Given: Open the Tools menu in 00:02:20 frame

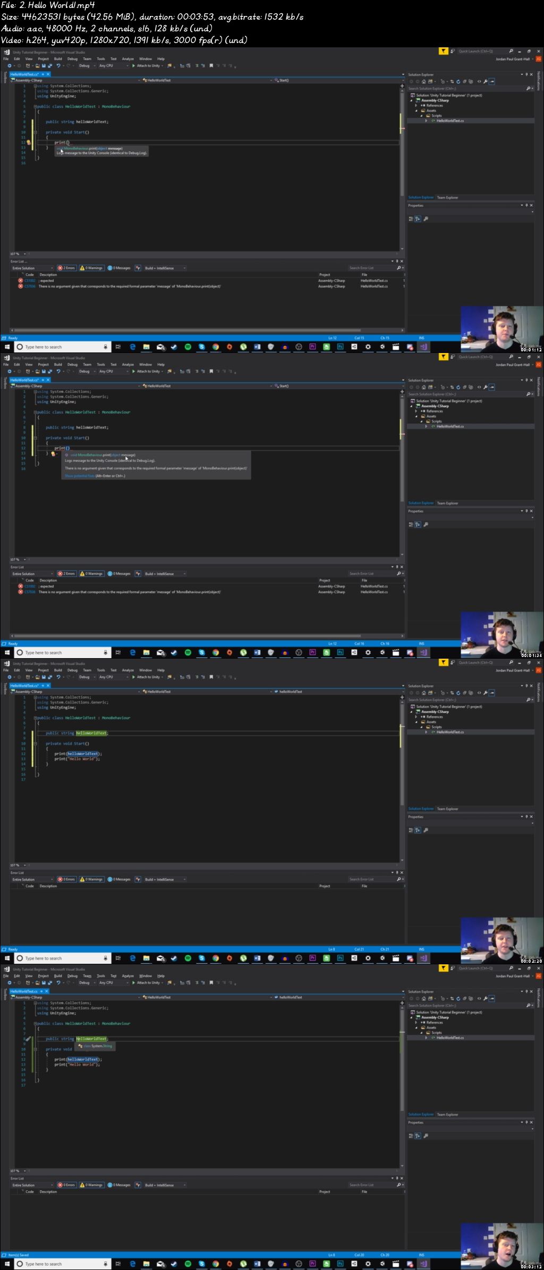Looking at the screenshot, I should click(x=101, y=670).
